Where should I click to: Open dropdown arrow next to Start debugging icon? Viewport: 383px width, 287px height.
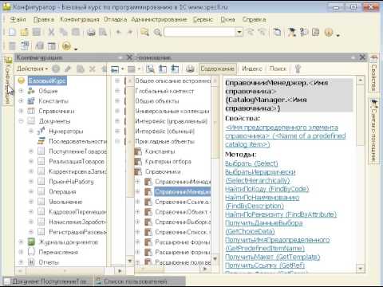coord(76,49)
